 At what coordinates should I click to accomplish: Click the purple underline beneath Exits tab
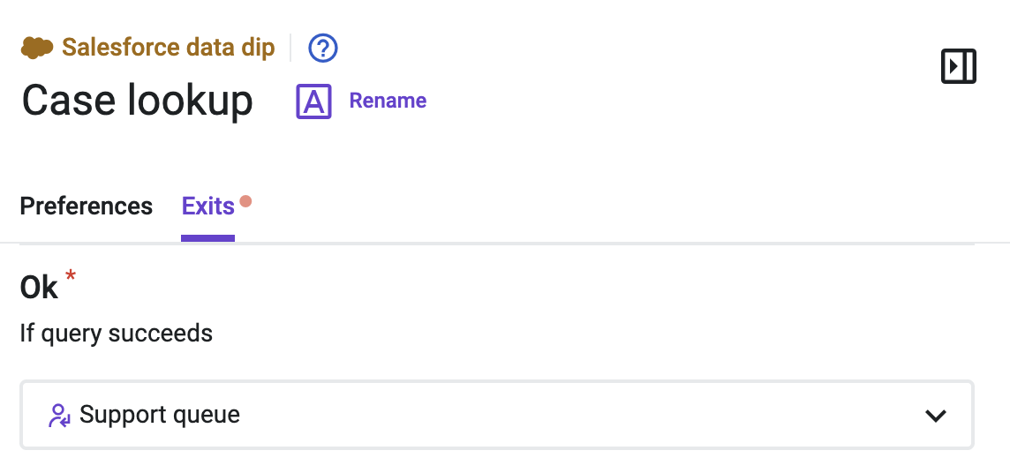(x=208, y=238)
